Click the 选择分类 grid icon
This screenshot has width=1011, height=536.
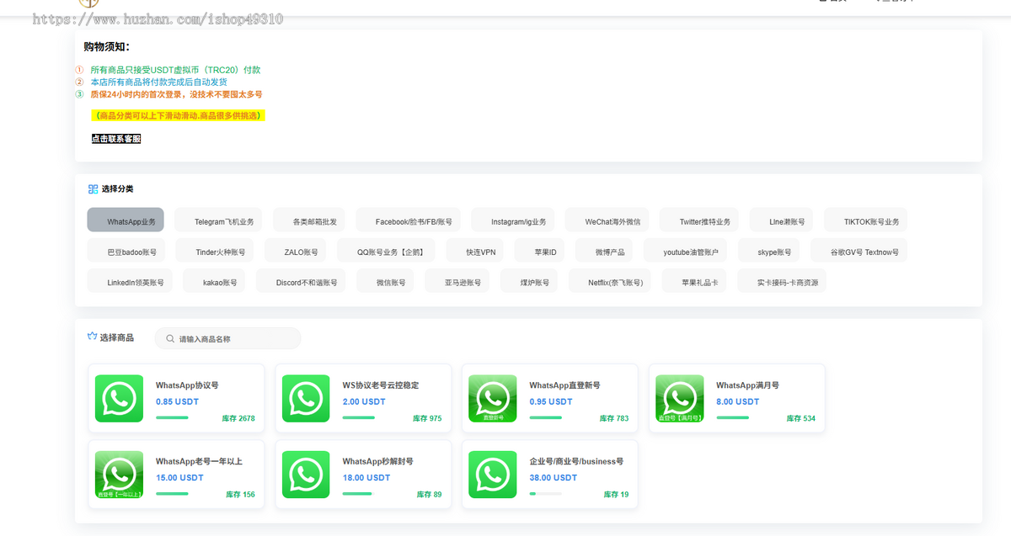pyautogui.click(x=93, y=189)
